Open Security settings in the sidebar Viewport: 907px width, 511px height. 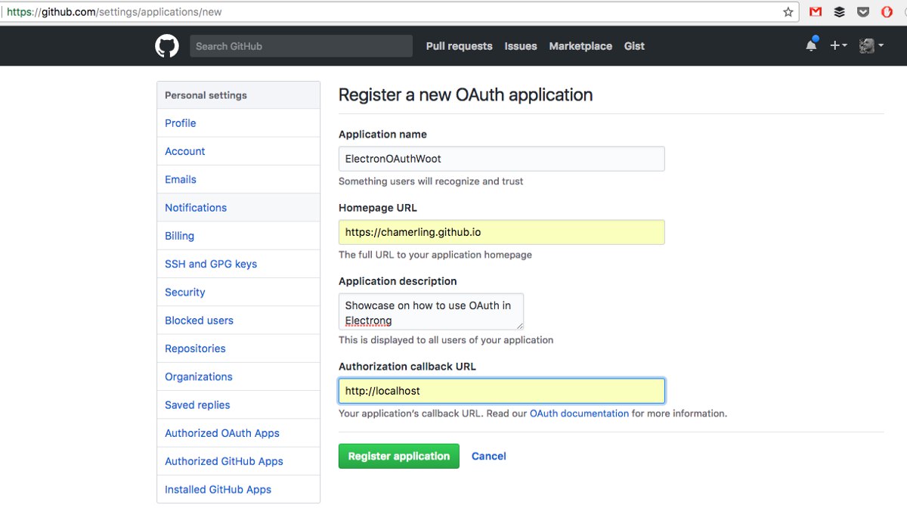(238, 293)
